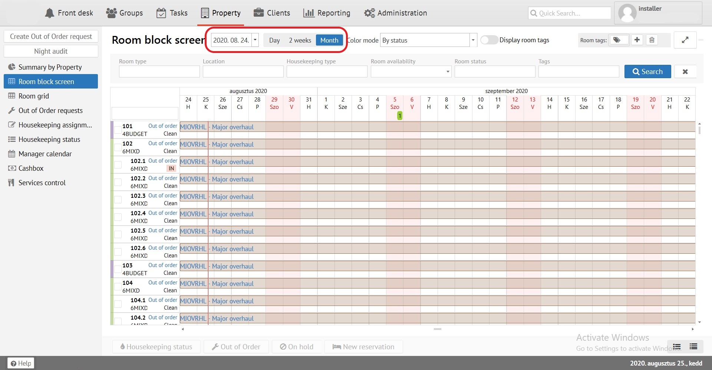The image size is (712, 370).
Task: Clear filters with the X button
Action: 685,72
